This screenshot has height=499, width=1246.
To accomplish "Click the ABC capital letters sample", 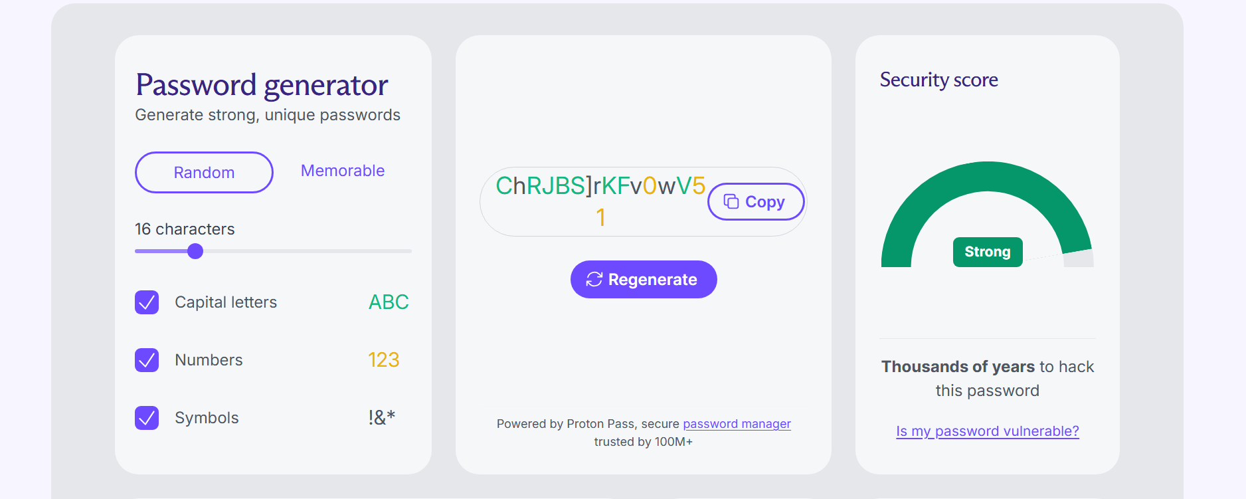I will click(x=389, y=302).
